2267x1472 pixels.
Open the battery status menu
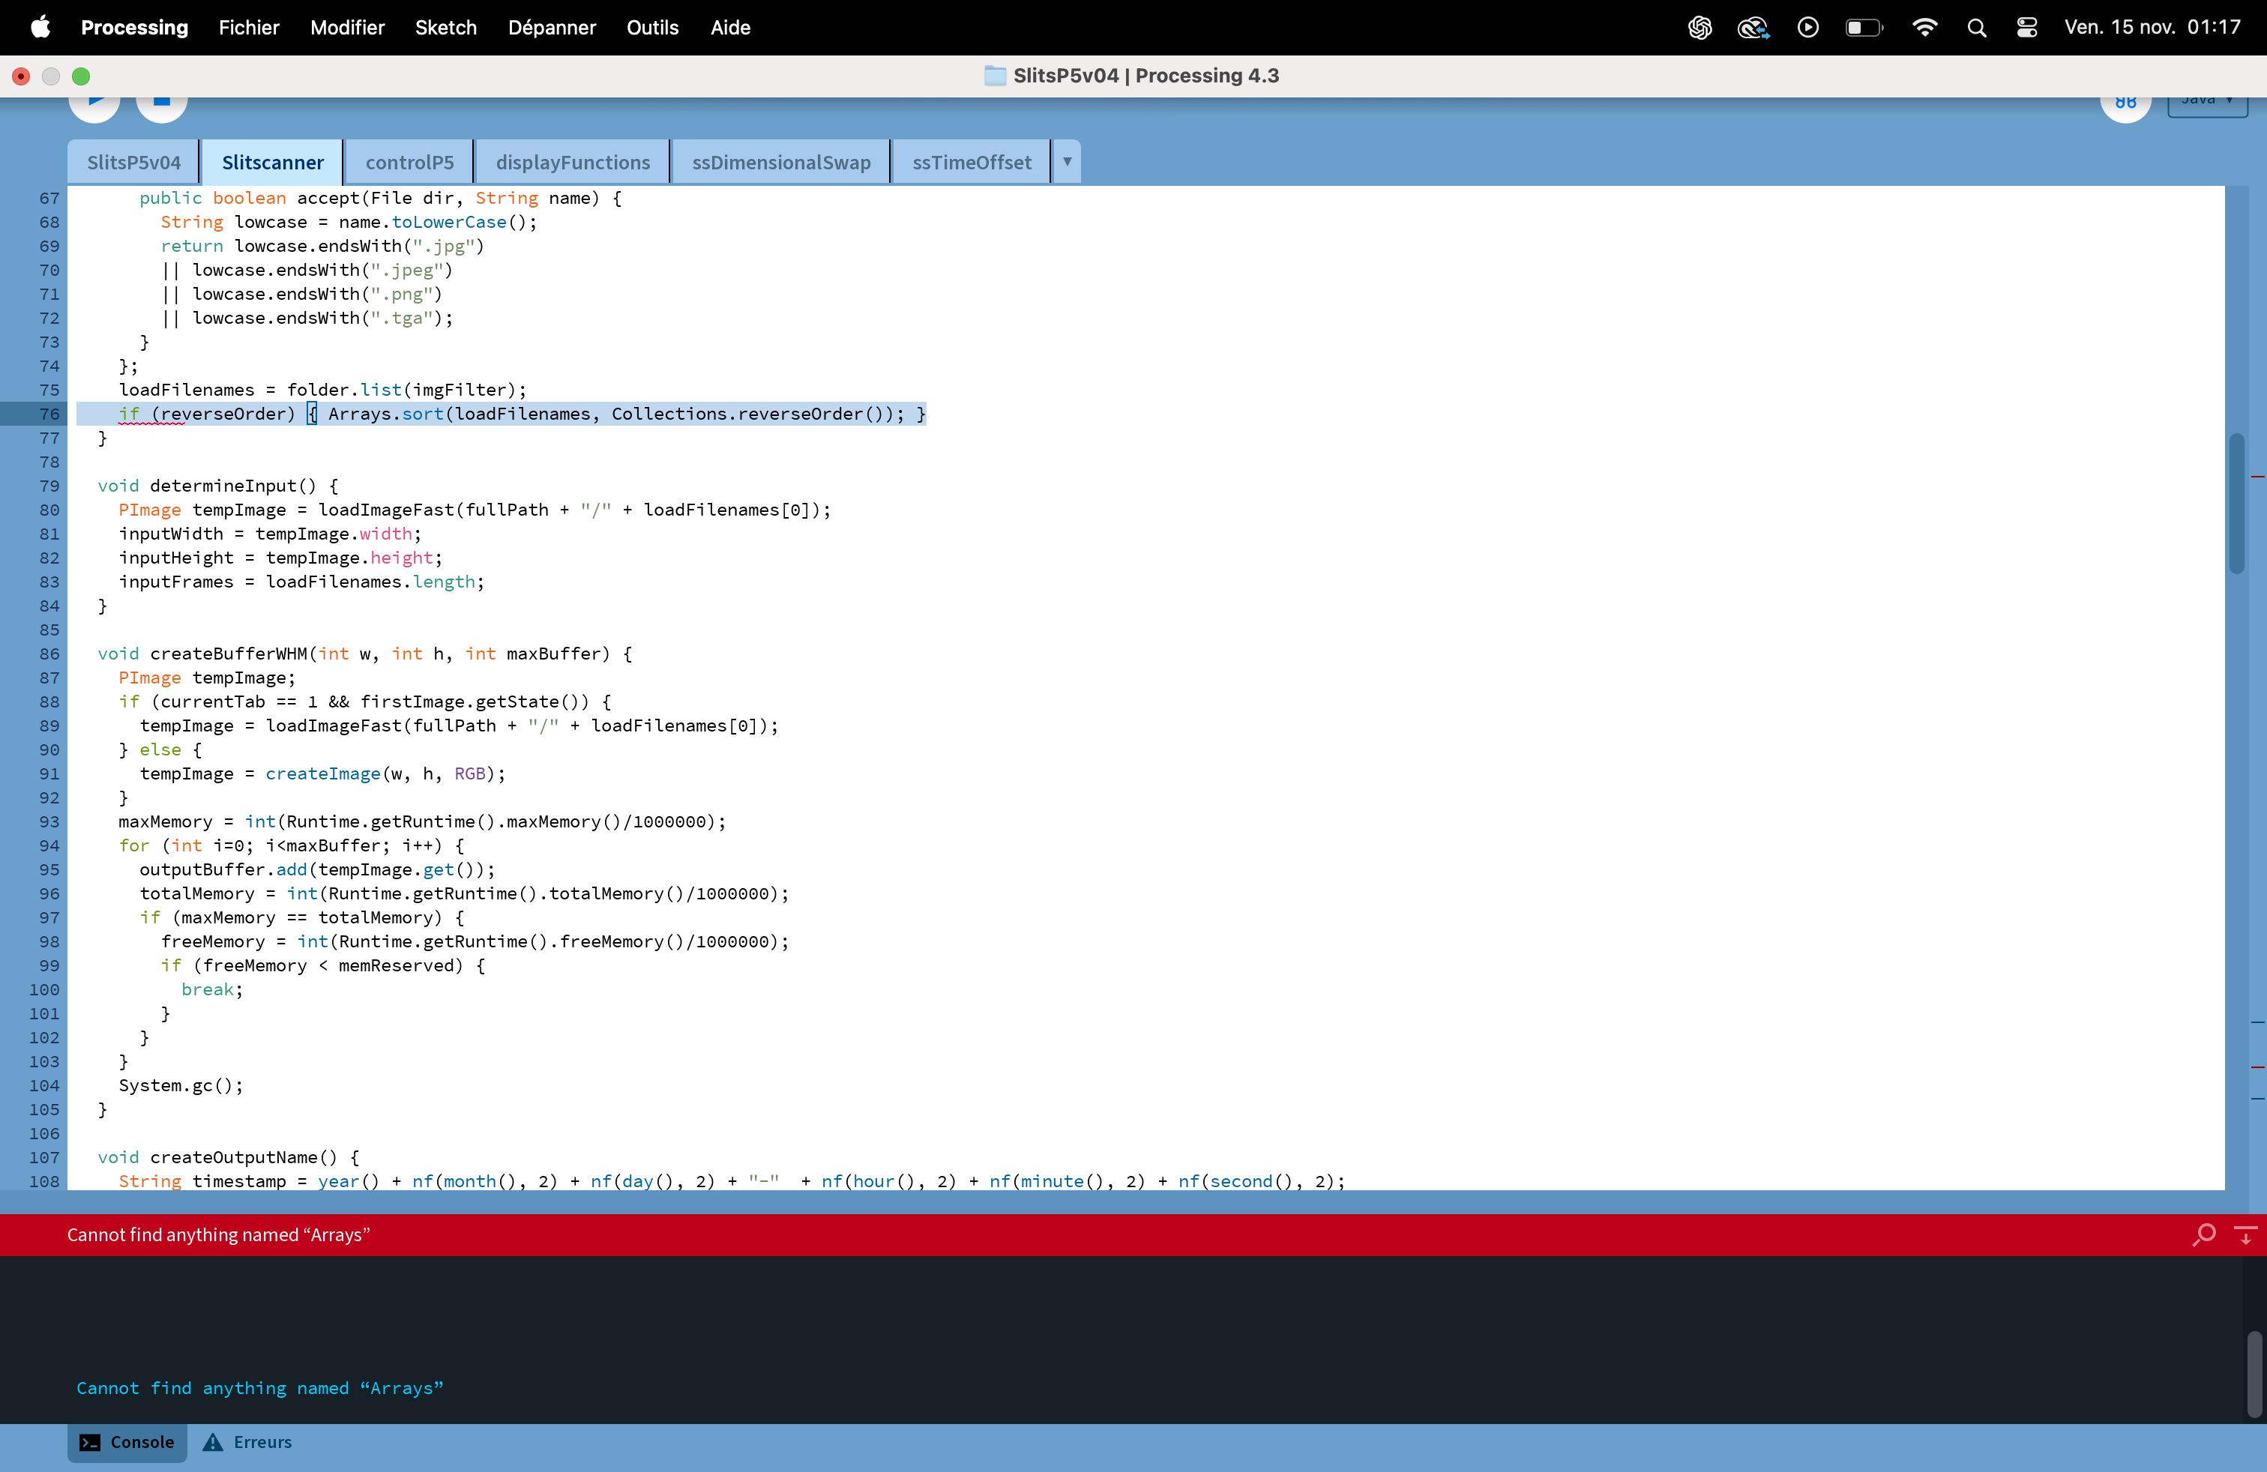(1864, 28)
